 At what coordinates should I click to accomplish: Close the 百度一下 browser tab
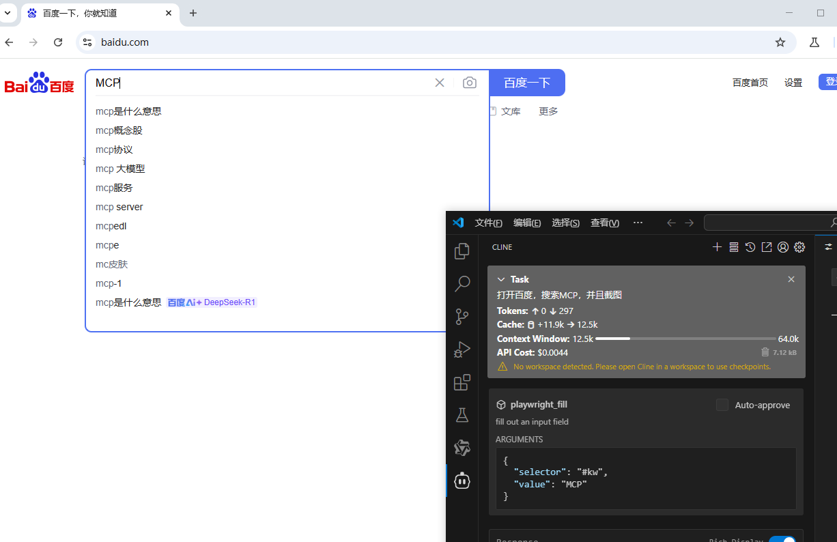click(169, 13)
